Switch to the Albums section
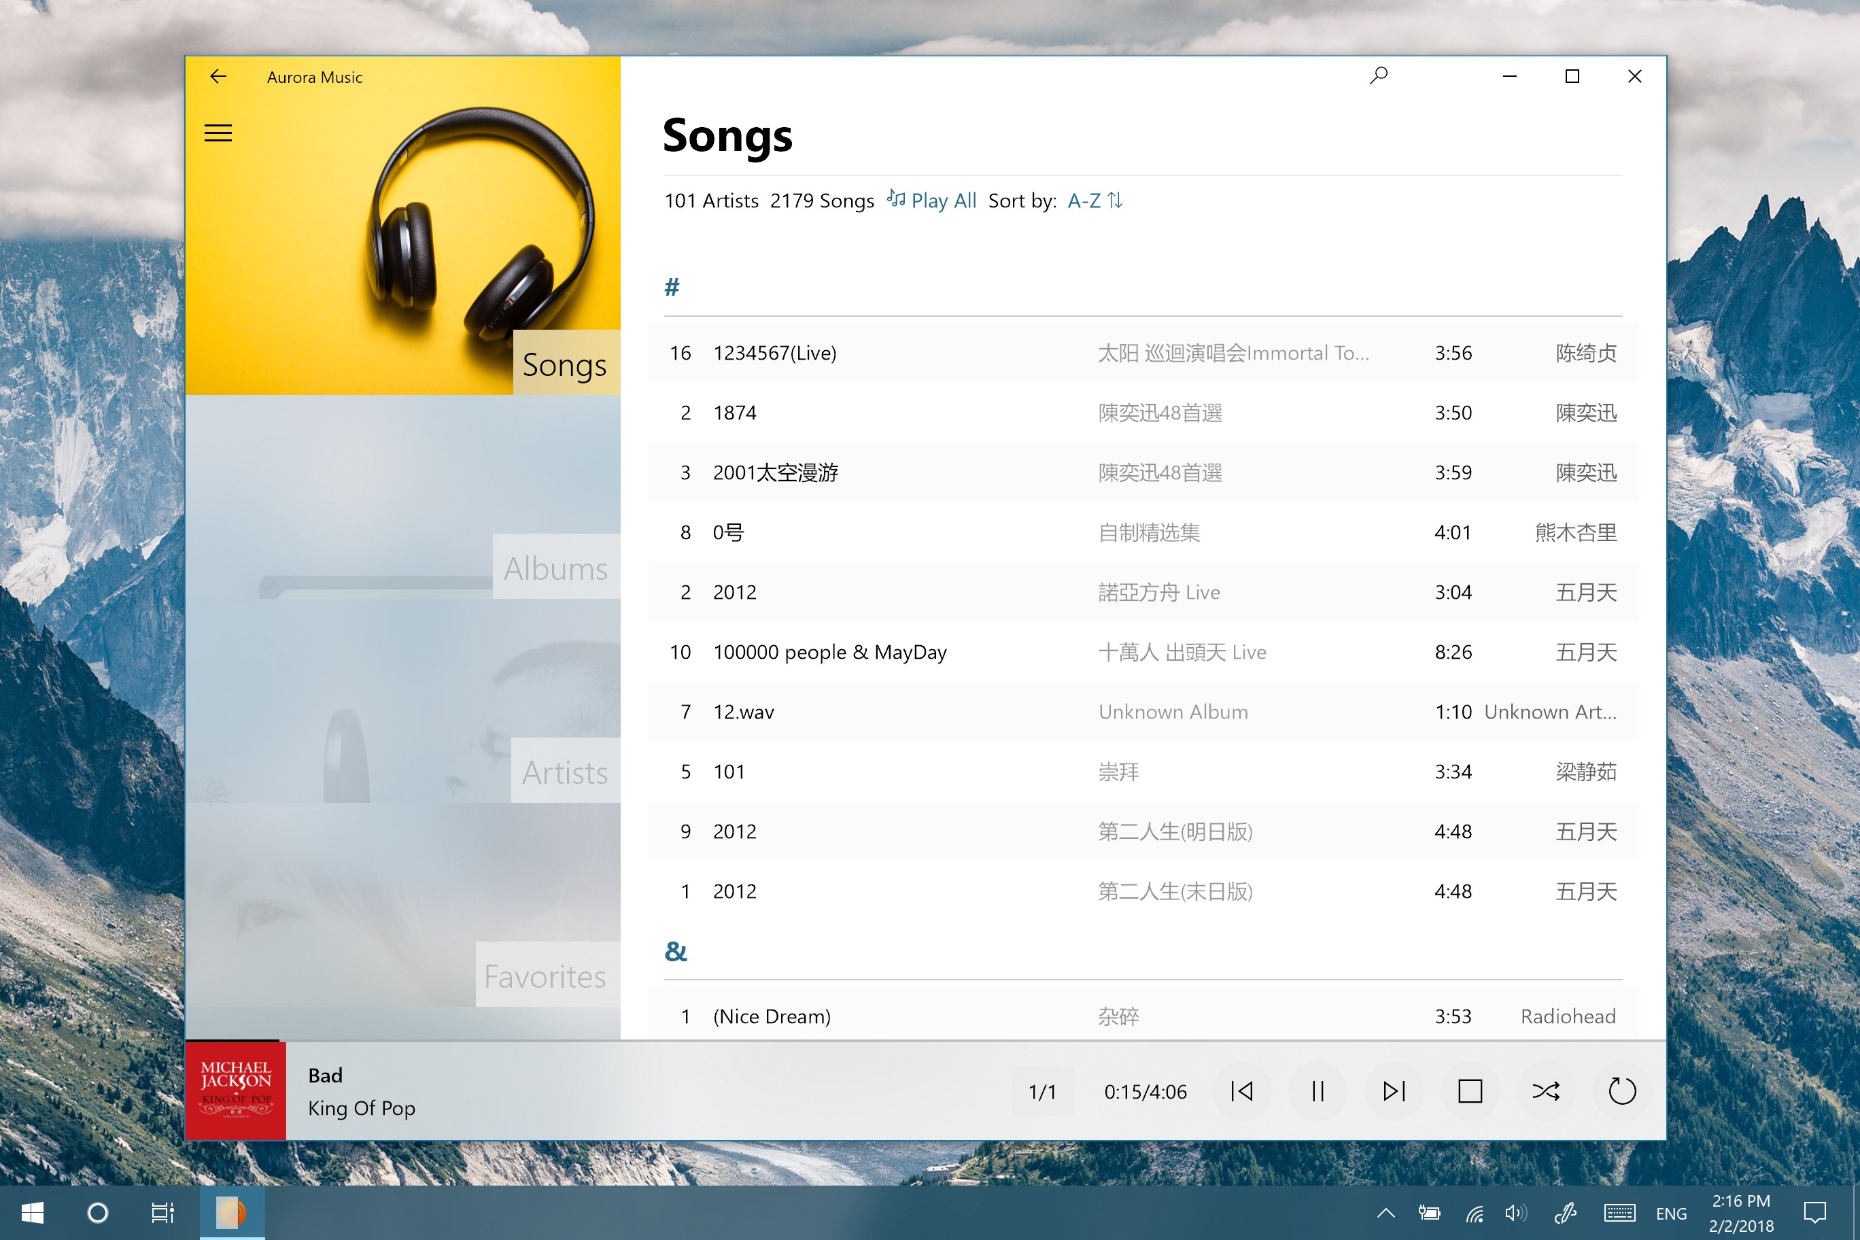 (556, 568)
